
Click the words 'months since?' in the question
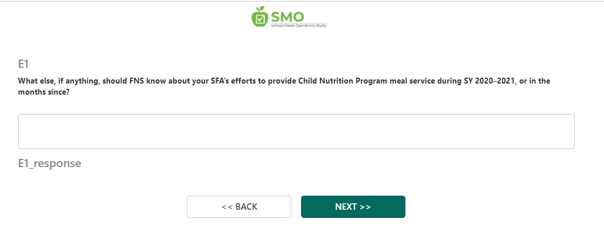tap(43, 93)
